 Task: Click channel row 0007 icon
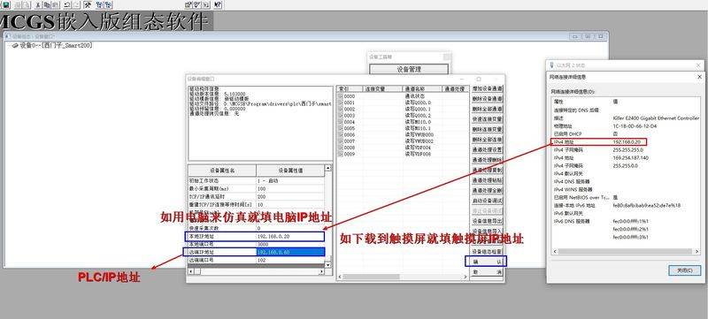tap(341, 141)
